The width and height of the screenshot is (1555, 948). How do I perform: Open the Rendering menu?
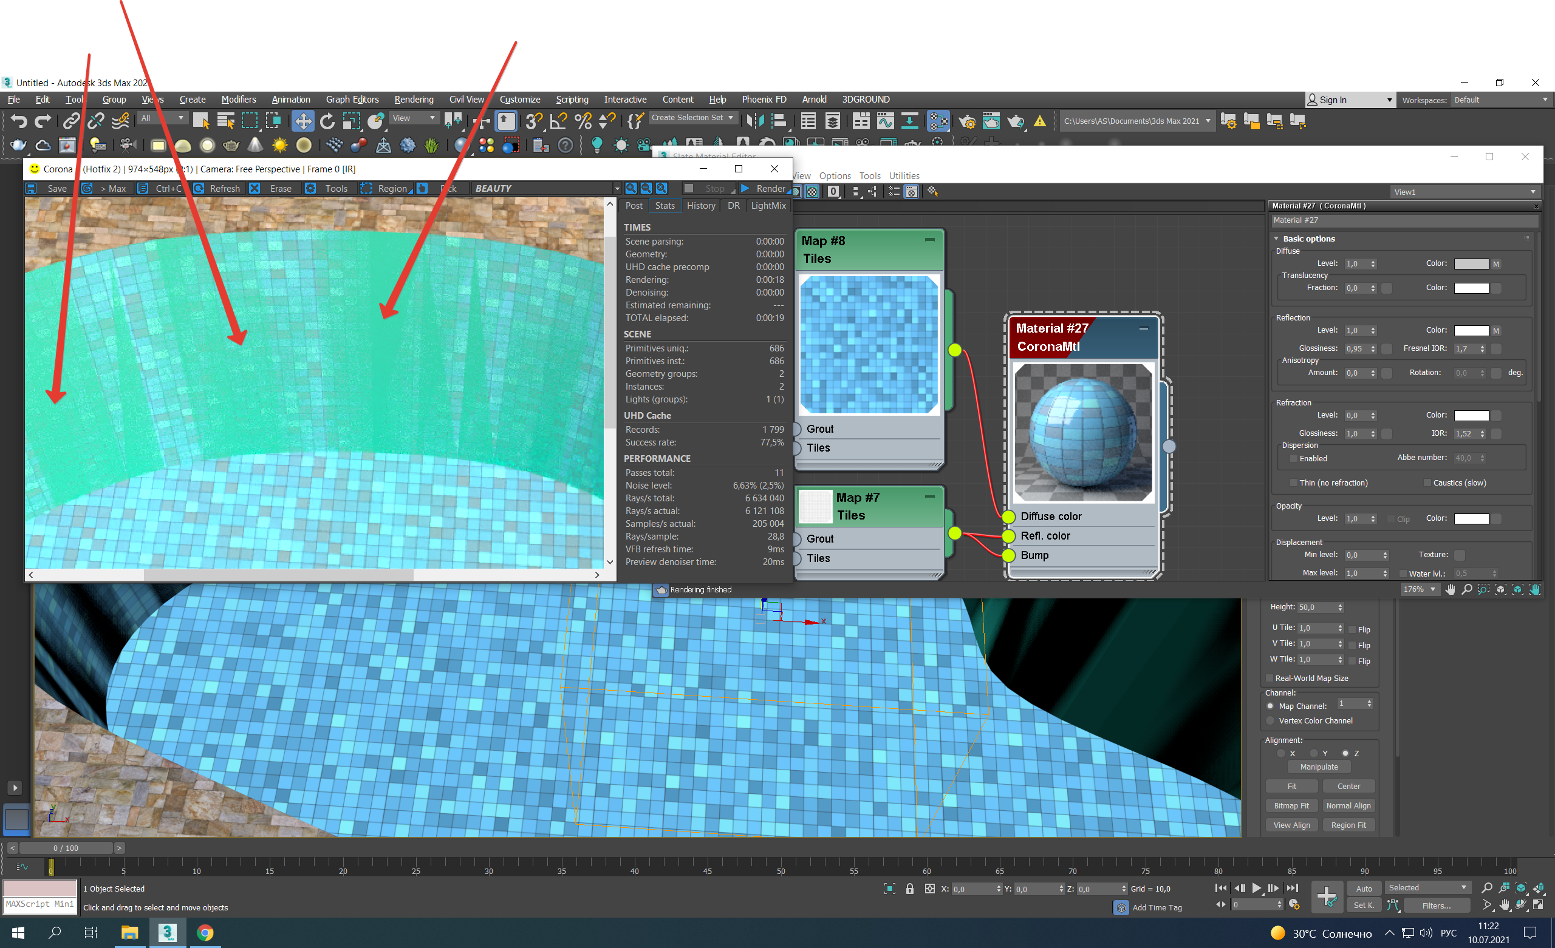[x=414, y=100]
